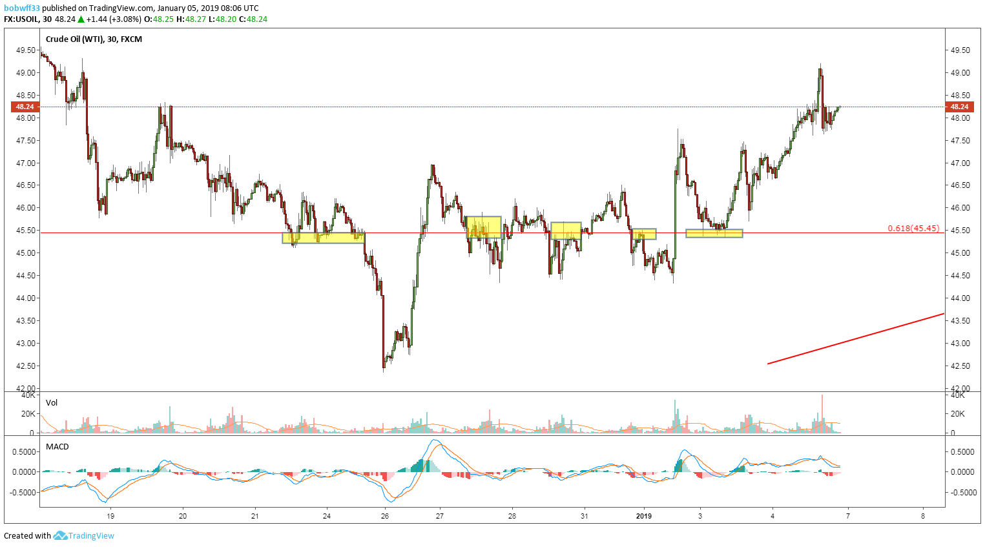Viewport: 985px width, 547px height.
Task: Click 44.00 on the left price axis
Action: click(x=26, y=298)
